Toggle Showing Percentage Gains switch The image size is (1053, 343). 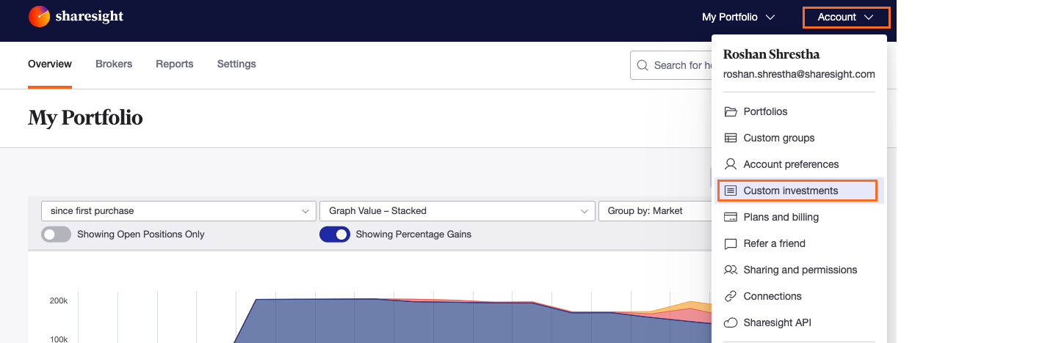point(335,235)
